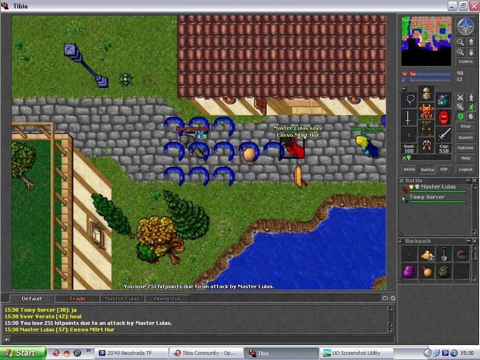Viewport: 480px width, 360px height.
Task: Focus the chat message input field
Action: [202, 339]
